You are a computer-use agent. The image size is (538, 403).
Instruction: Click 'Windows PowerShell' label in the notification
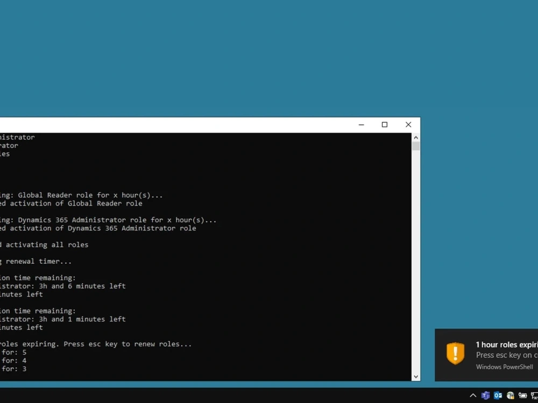(x=505, y=367)
